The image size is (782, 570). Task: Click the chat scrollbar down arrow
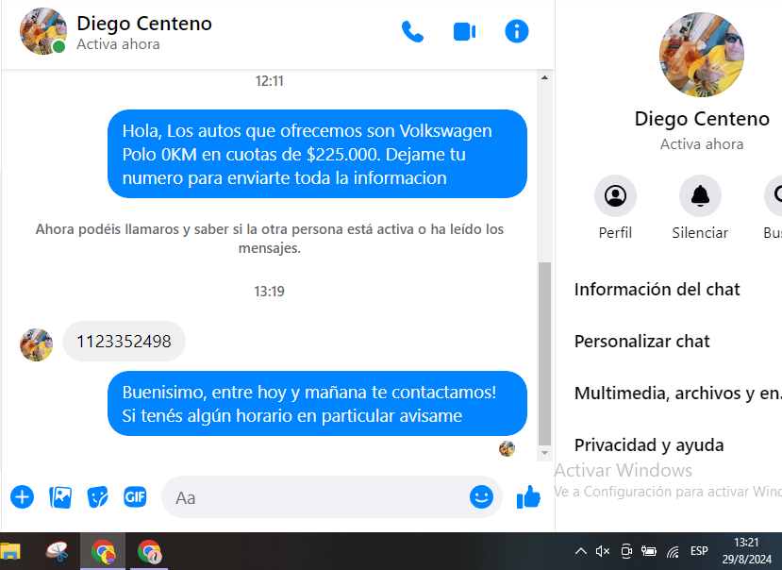544,453
